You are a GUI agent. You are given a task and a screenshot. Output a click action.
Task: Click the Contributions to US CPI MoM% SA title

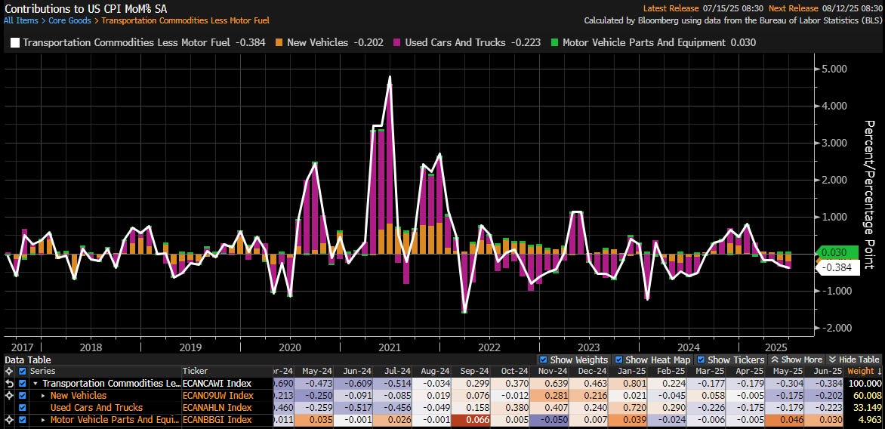[85, 8]
